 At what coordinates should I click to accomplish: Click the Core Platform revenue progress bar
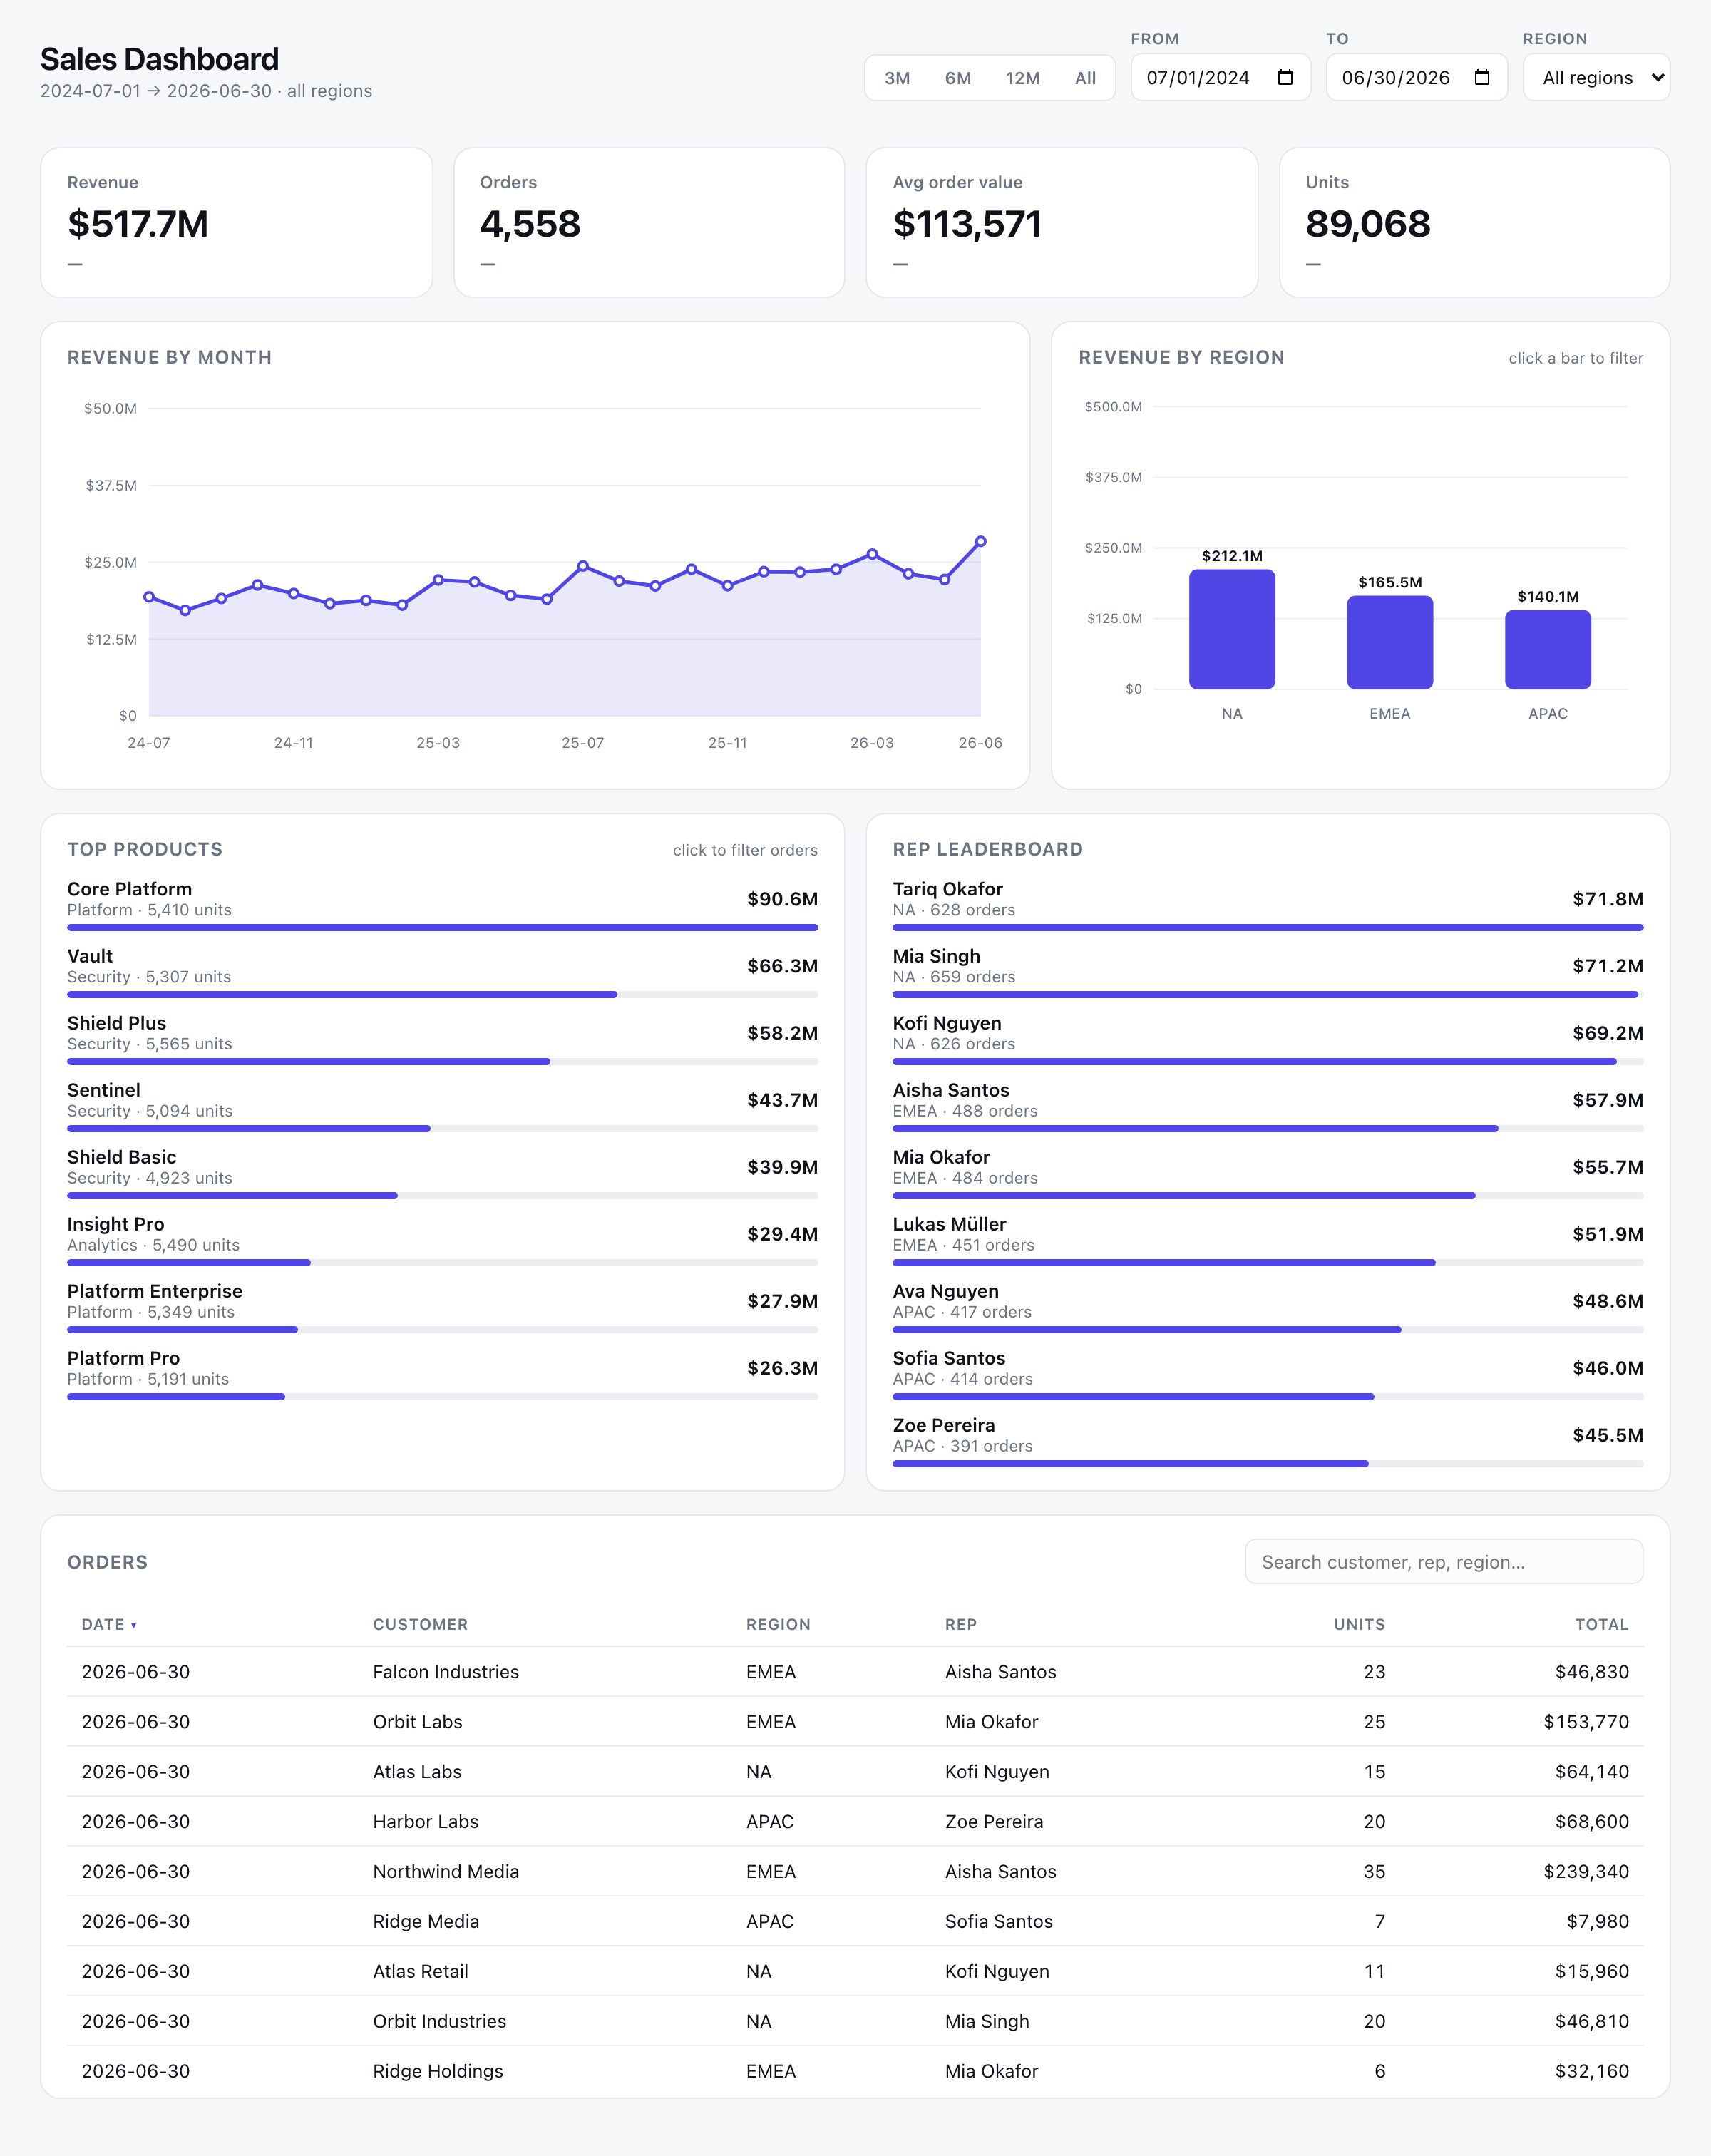[x=442, y=928]
